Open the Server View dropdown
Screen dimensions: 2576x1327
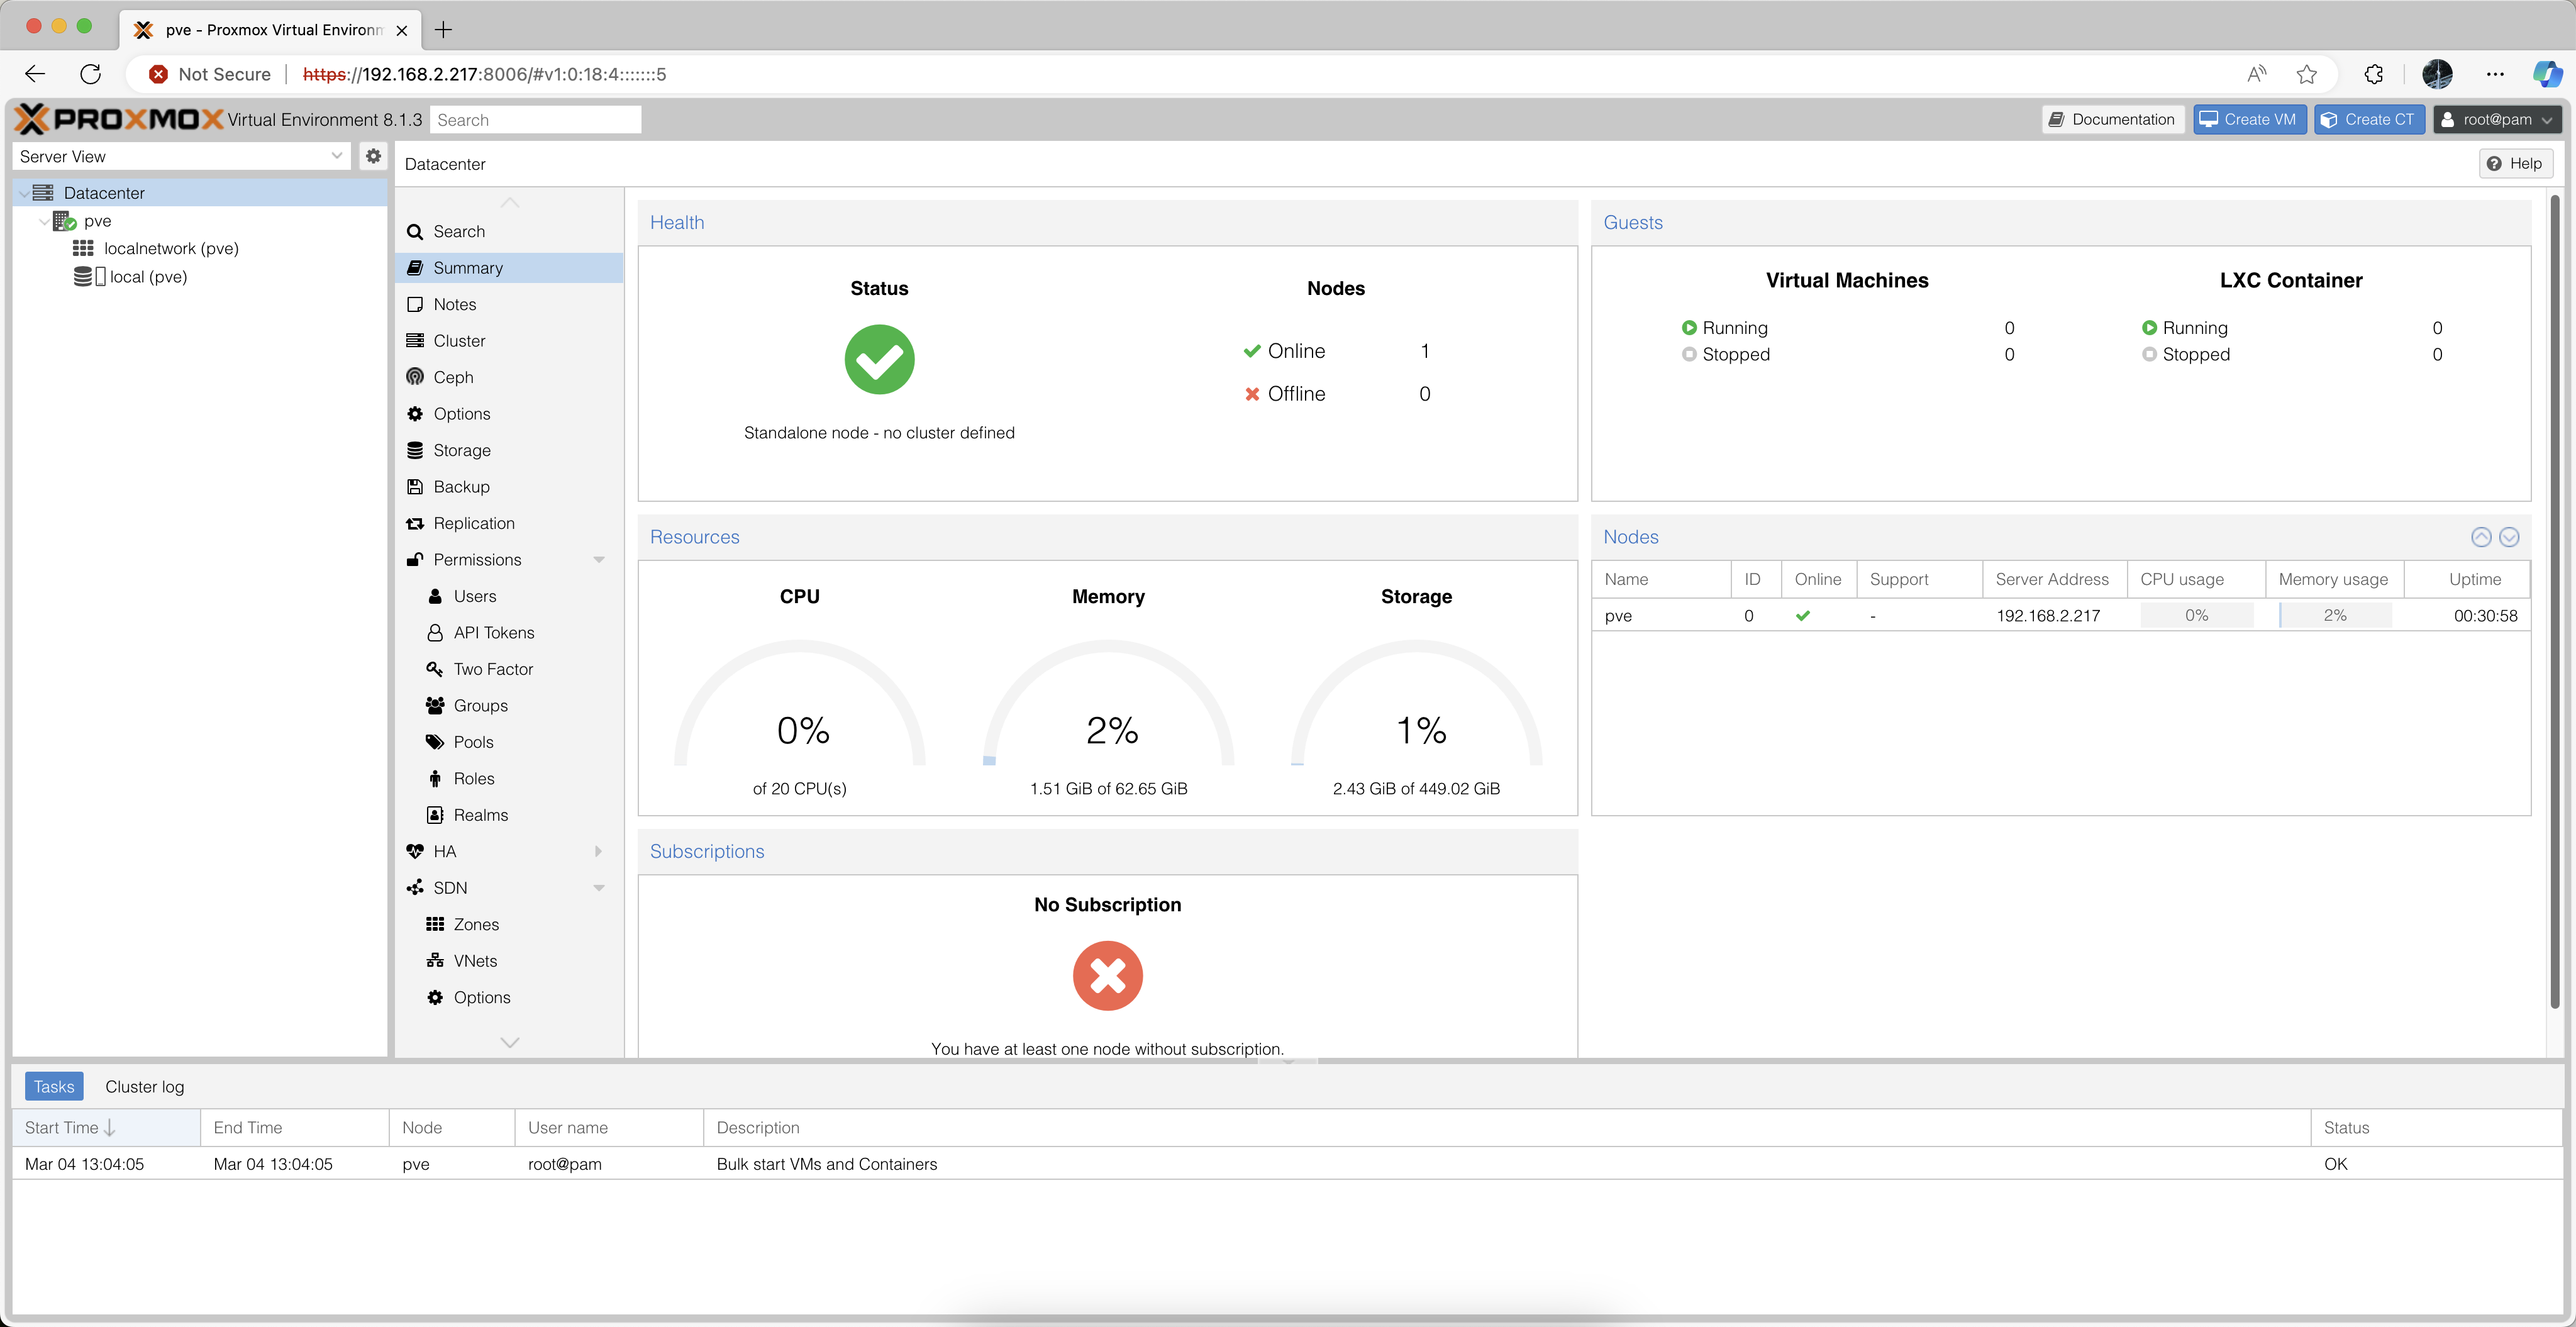[x=181, y=156]
